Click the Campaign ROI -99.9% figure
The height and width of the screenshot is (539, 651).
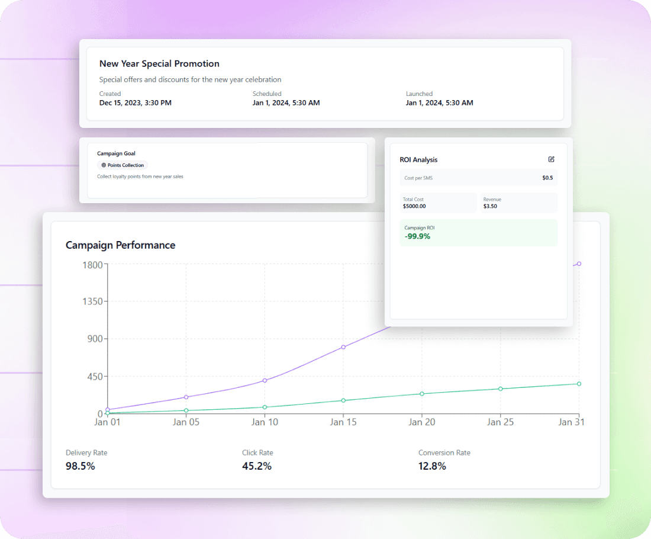click(x=417, y=236)
